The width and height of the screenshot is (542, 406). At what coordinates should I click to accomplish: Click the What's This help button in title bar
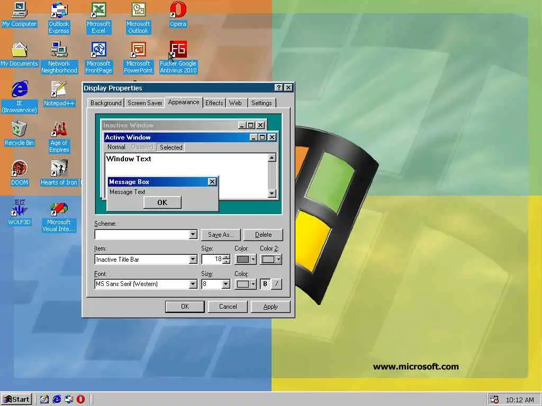(x=278, y=88)
